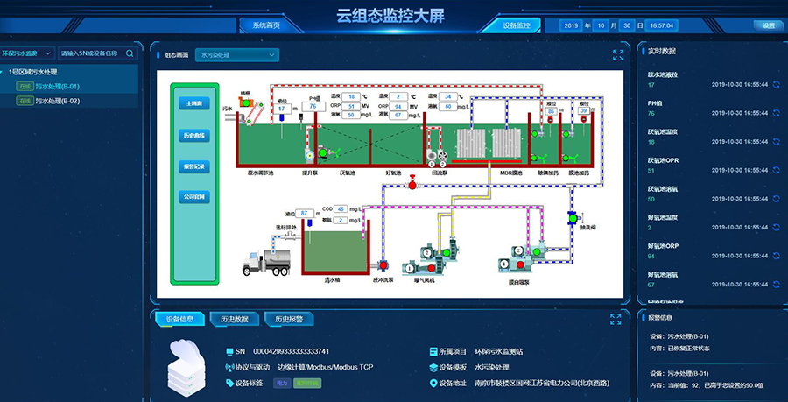Click the SN or device name search field

coord(90,53)
